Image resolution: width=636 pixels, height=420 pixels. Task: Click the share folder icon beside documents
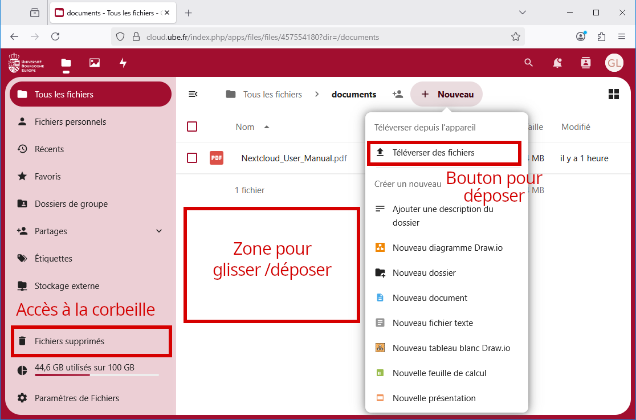[x=398, y=94]
